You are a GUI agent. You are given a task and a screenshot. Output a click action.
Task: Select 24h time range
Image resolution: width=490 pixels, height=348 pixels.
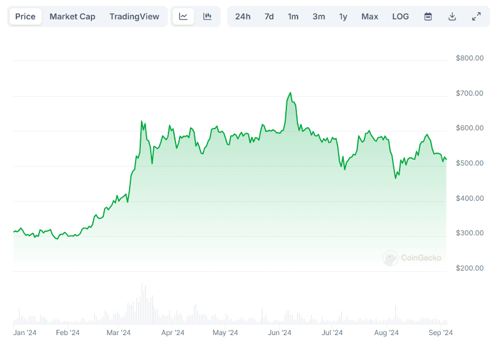click(242, 16)
